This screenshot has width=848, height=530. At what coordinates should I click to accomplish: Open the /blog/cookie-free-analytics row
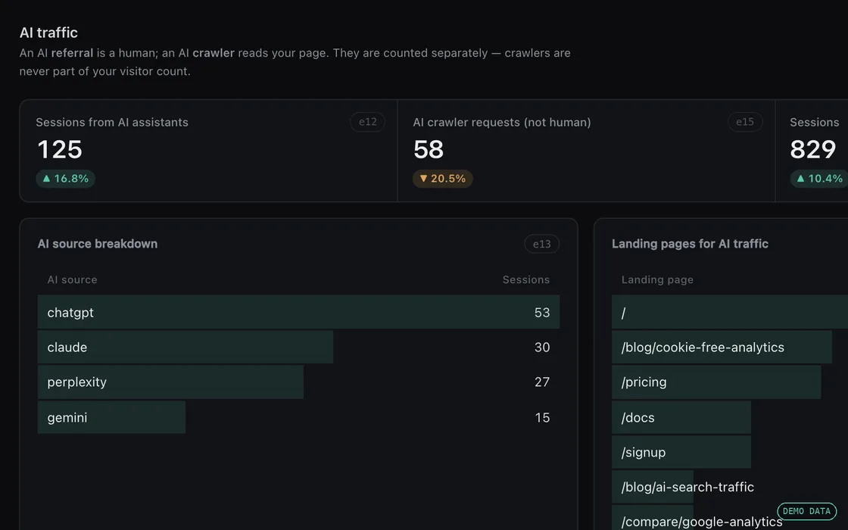pos(730,348)
